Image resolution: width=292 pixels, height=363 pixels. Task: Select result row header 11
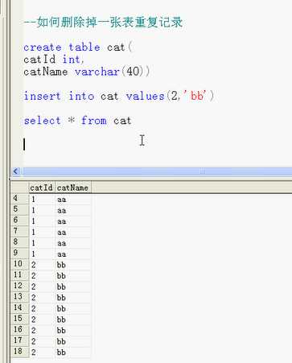click(19, 275)
